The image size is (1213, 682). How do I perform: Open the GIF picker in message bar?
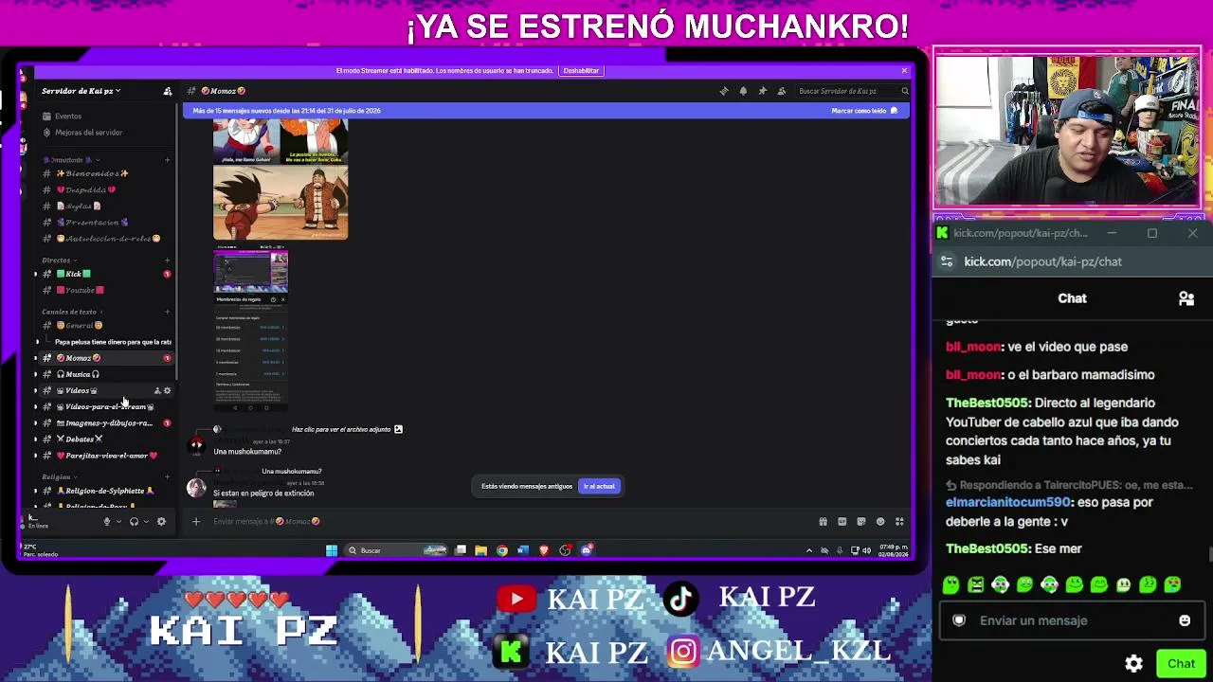coord(842,521)
